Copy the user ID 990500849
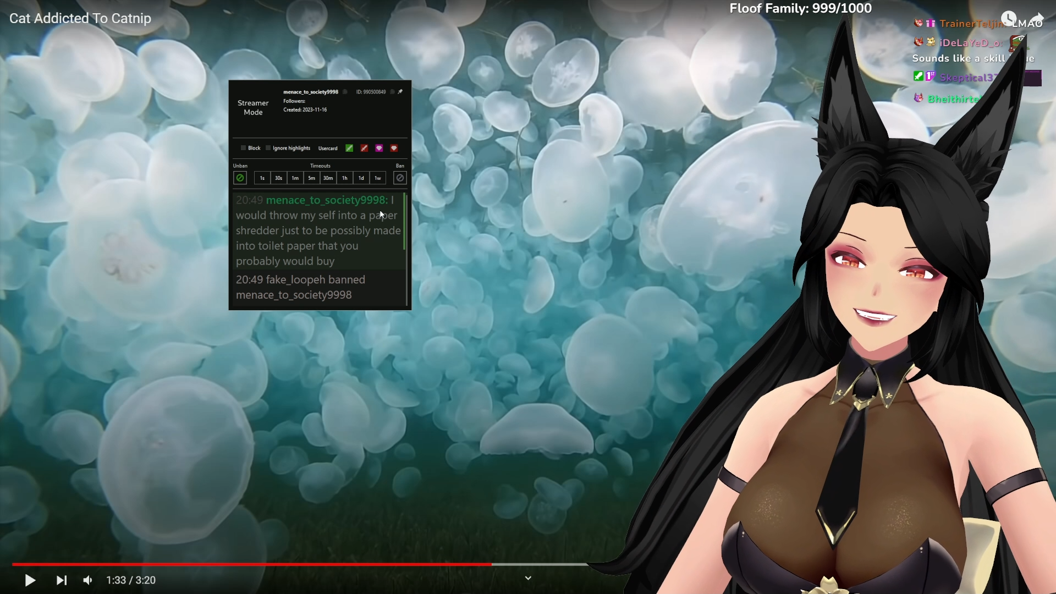 pos(392,92)
